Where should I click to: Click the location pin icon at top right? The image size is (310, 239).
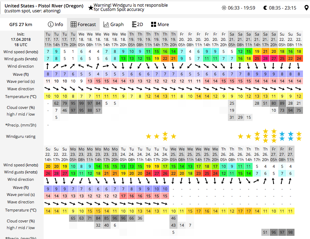coord(306,7)
